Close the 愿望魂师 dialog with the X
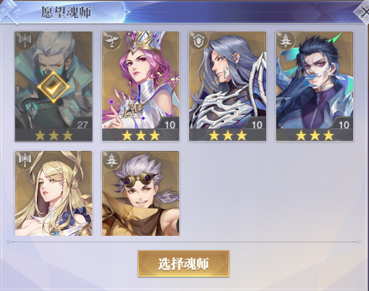 [363, 12]
